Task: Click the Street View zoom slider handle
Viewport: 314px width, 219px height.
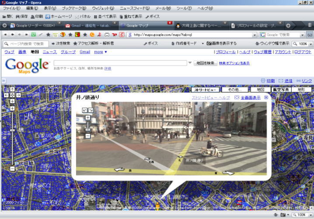Action: (x=88, y=130)
